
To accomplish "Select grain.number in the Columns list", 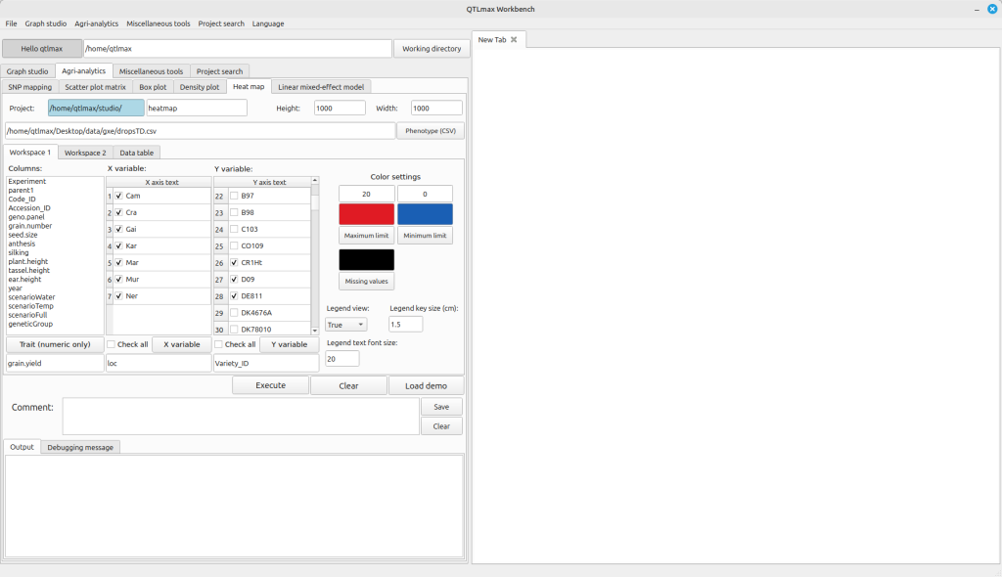I will 30,226.
